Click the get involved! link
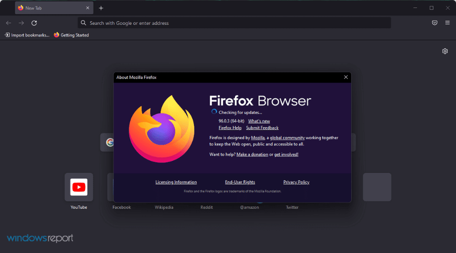Image resolution: width=456 pixels, height=253 pixels. point(286,154)
